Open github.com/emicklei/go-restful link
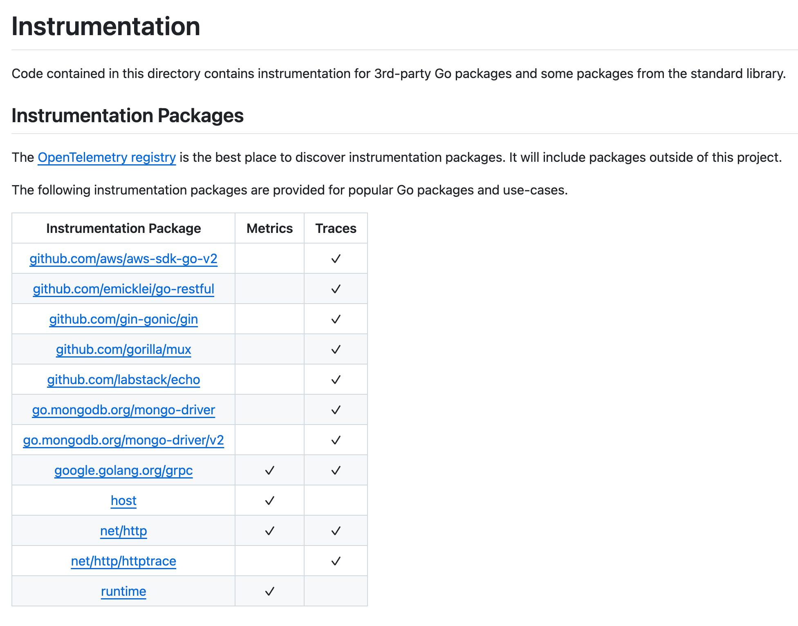 123,289
